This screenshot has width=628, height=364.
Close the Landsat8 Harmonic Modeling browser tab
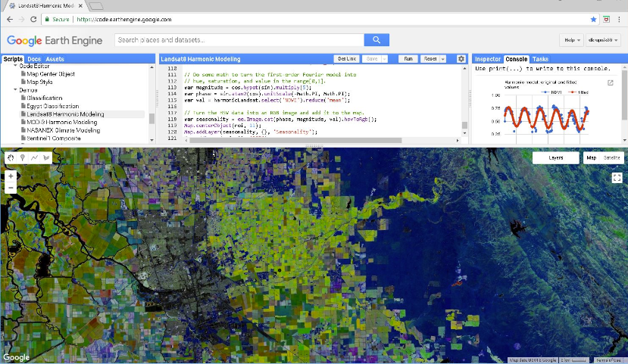[80, 6]
